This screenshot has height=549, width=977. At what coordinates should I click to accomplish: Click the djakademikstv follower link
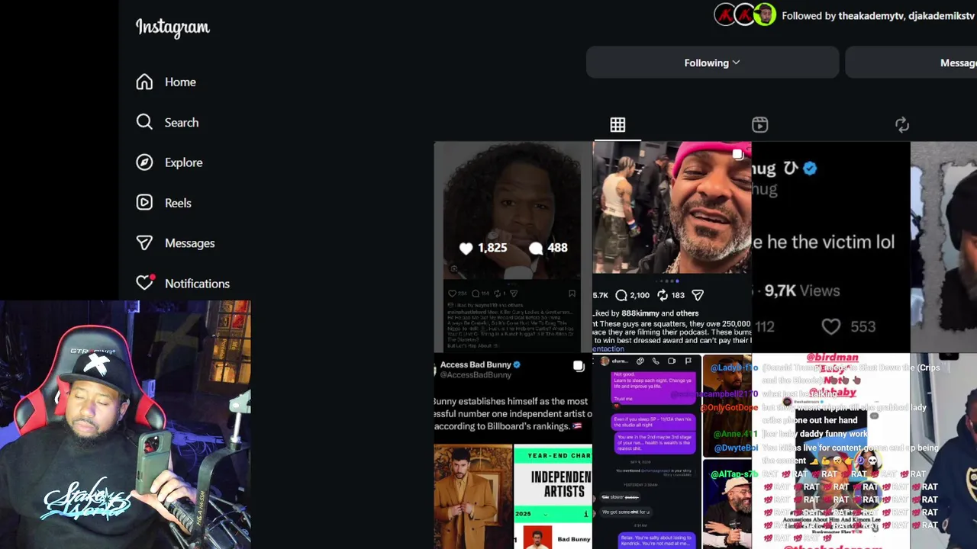(941, 16)
